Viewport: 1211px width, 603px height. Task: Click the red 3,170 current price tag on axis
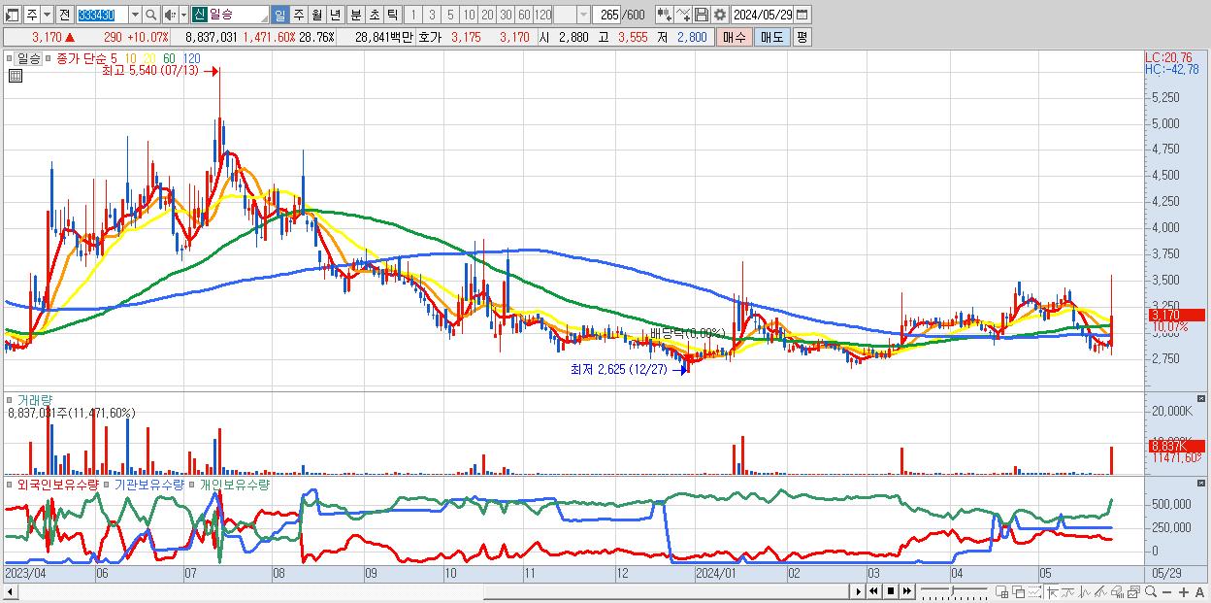(x=1174, y=316)
